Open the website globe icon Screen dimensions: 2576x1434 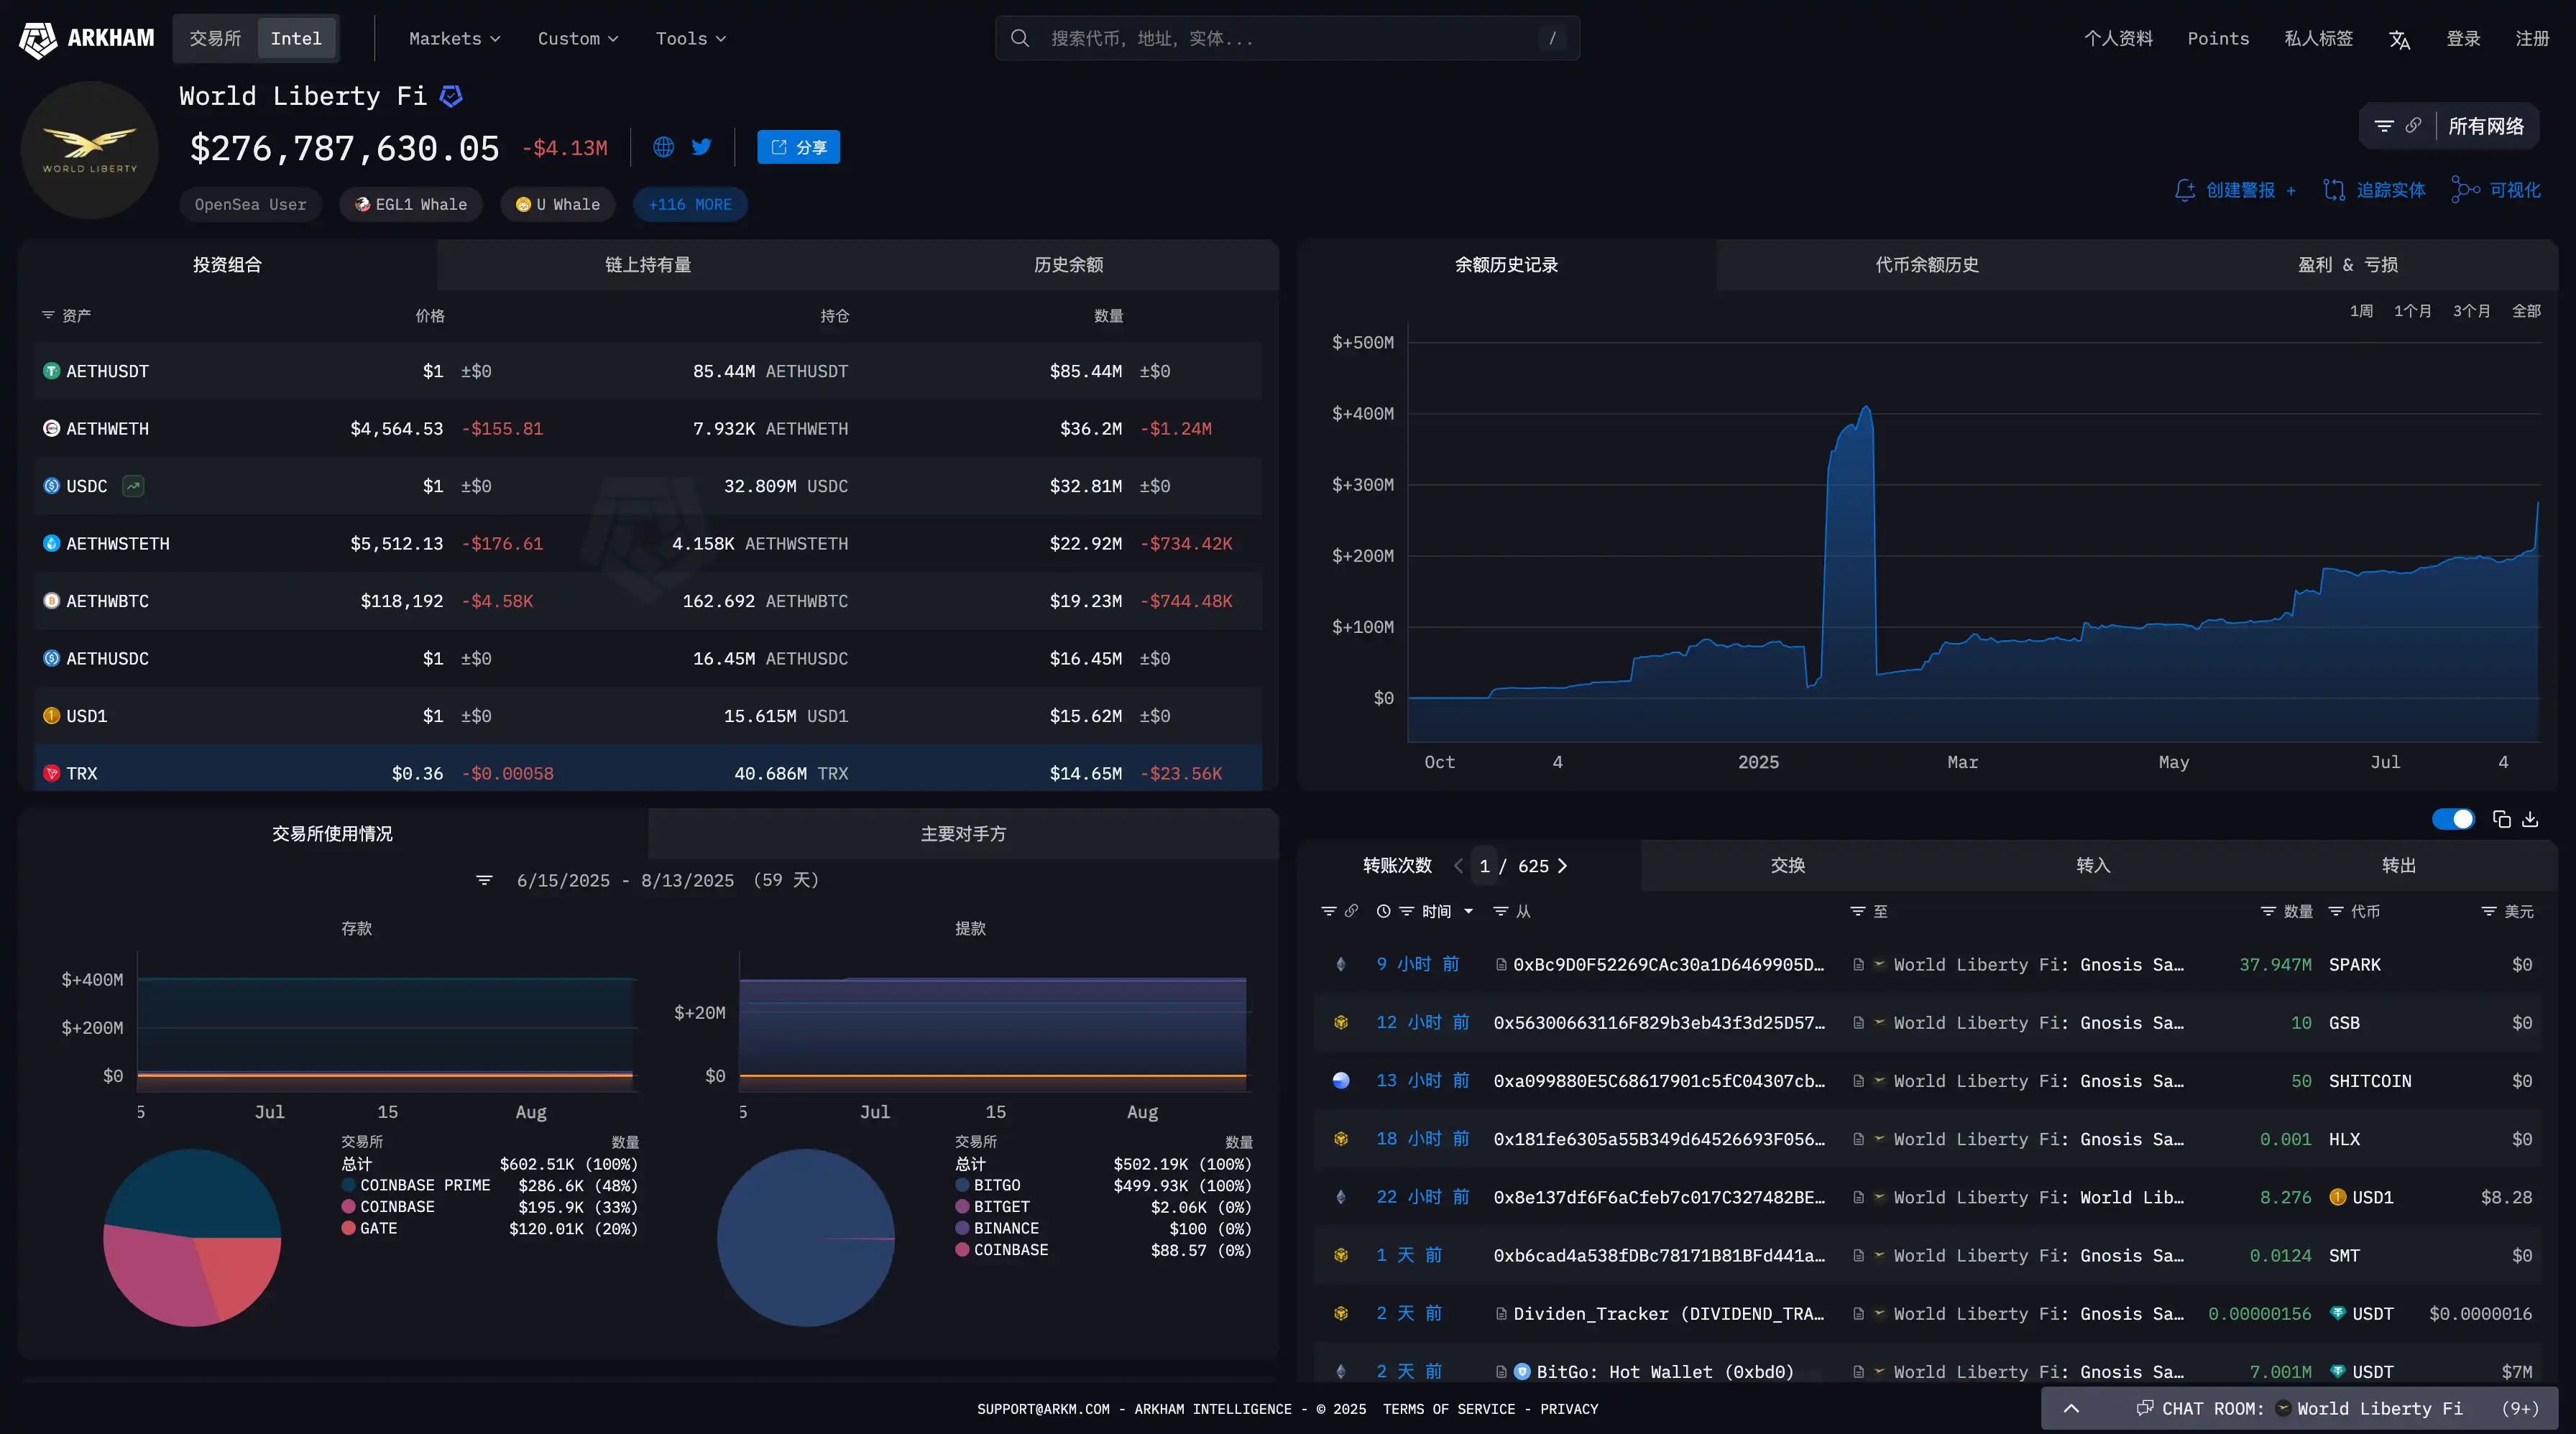click(x=663, y=147)
